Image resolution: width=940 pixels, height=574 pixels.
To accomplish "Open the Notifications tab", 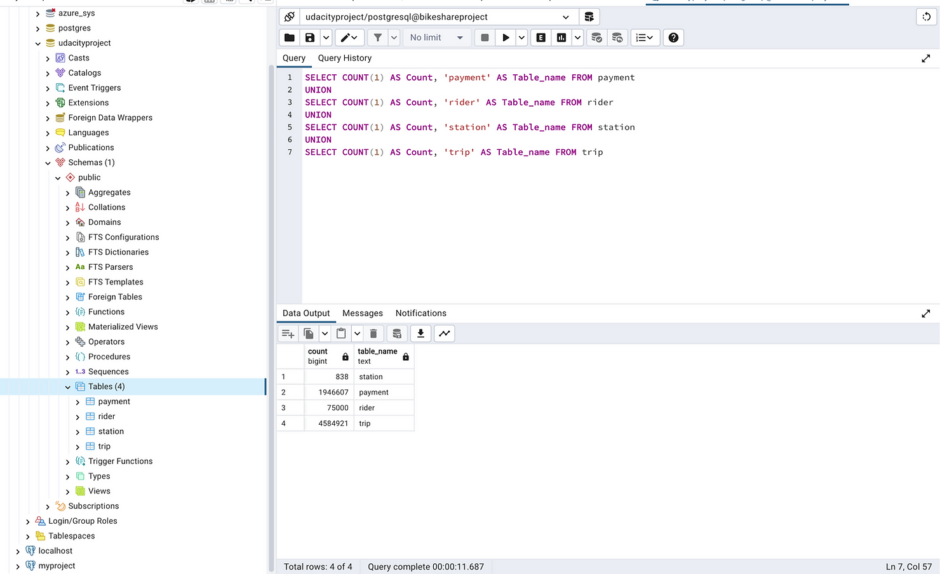I will coord(421,313).
